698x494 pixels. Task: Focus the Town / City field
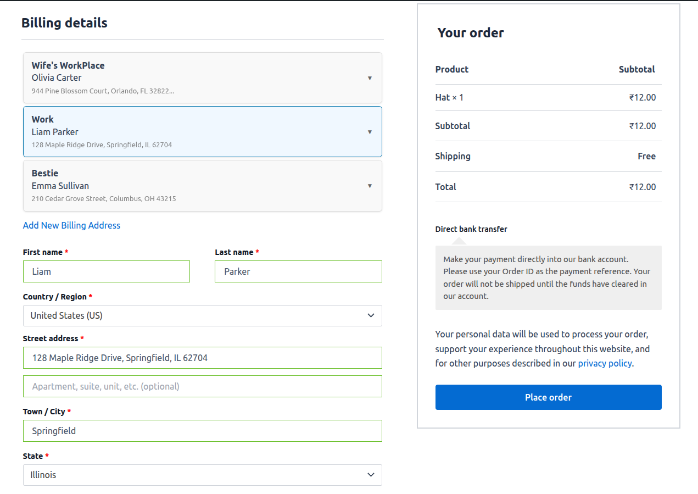point(202,431)
